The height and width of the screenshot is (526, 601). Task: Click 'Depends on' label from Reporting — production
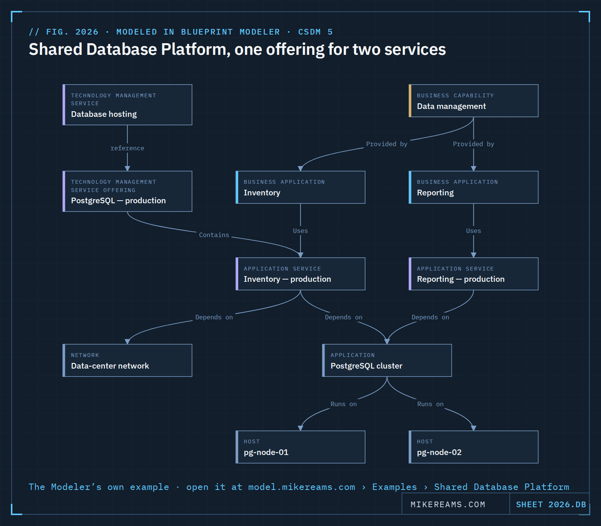[430, 317]
